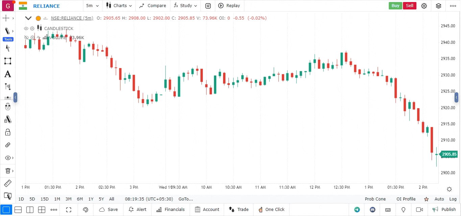The image size is (461, 216).
Task: Open the Telegram icon in the bottom bar
Action: (x=357, y=210)
